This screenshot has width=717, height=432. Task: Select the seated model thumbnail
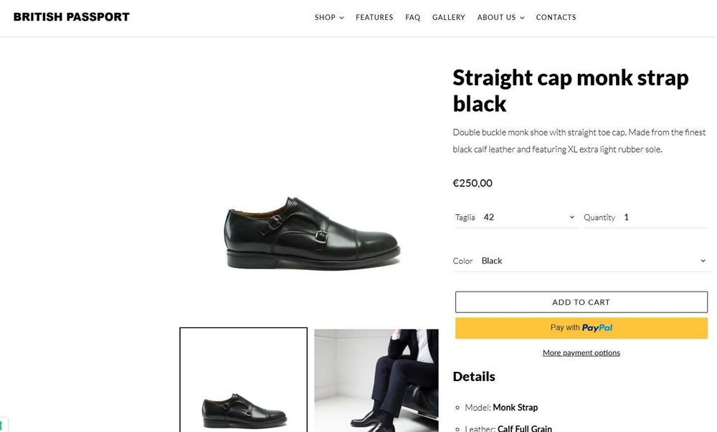376,380
